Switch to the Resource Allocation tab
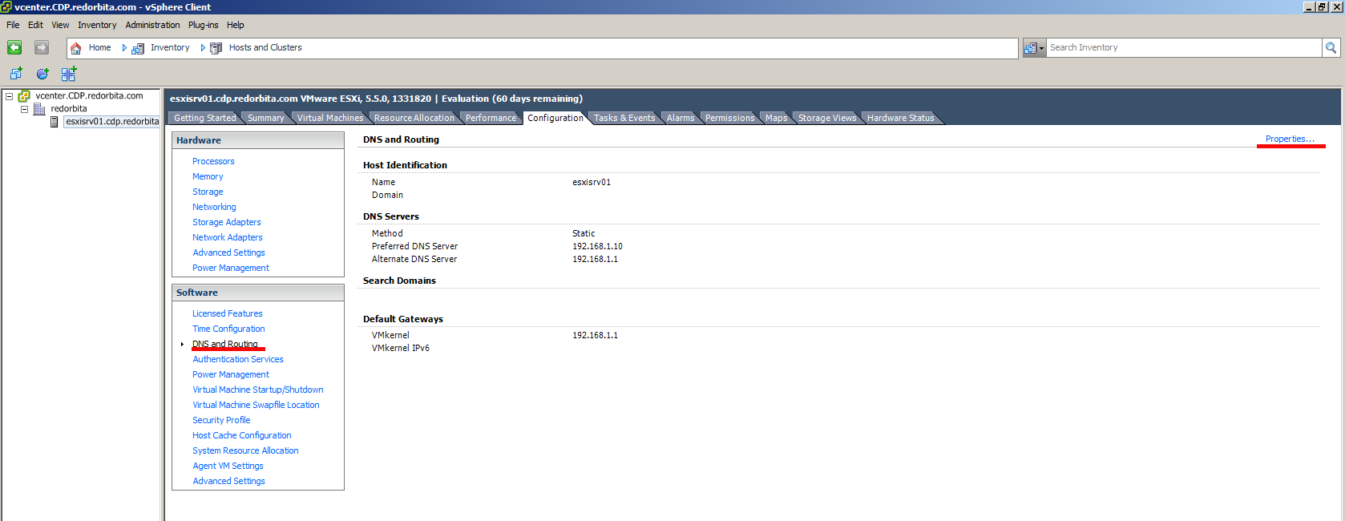The image size is (1345, 521). tap(414, 118)
